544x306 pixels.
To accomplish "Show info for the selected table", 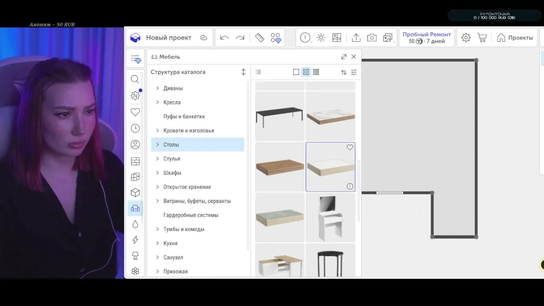I will pyautogui.click(x=350, y=186).
